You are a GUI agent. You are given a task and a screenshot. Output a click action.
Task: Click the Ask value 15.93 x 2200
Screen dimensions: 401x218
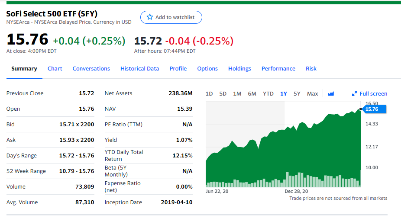[77, 140]
